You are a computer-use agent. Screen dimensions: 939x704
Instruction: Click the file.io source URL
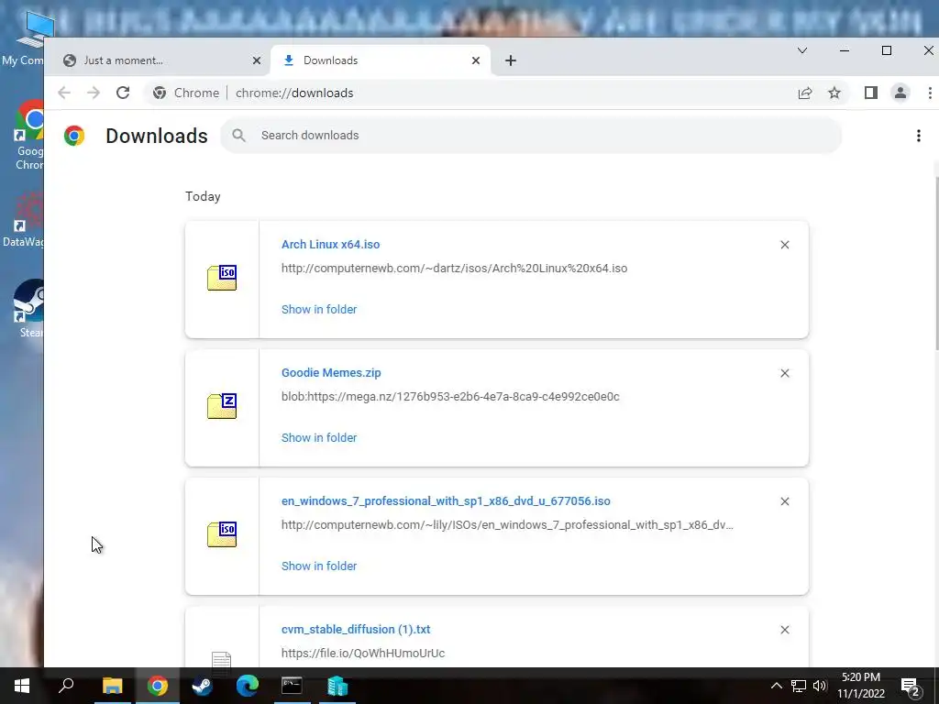(x=363, y=653)
